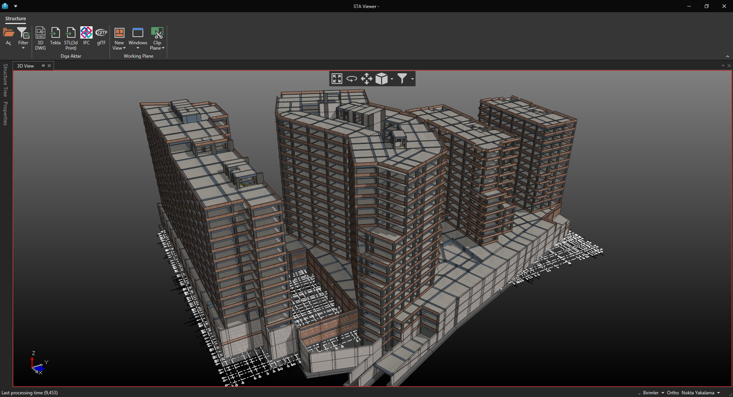Viewport: 733px width, 397px height.
Task: Toggle Ortho mode in status bar
Action: click(673, 393)
